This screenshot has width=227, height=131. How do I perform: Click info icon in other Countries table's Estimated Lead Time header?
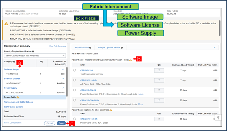(193, 114)
